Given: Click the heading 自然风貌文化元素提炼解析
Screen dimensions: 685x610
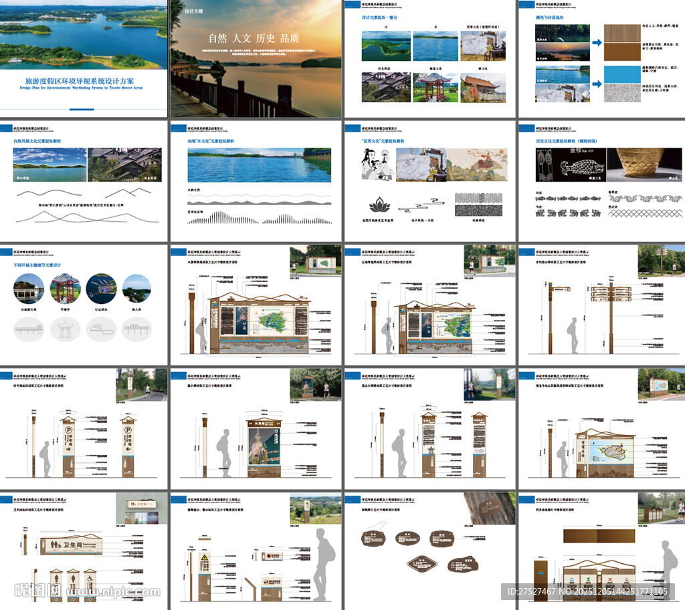Looking at the screenshot, I should [x=37, y=141].
